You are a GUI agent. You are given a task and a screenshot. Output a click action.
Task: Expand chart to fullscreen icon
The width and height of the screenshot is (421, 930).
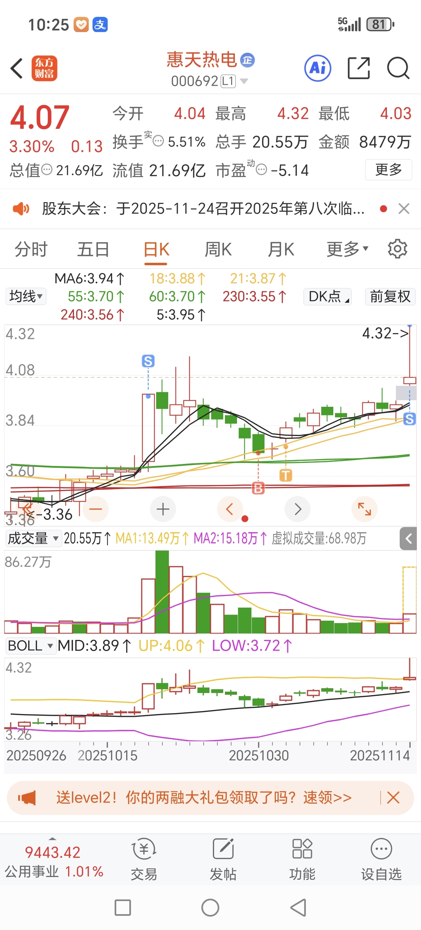point(364,509)
